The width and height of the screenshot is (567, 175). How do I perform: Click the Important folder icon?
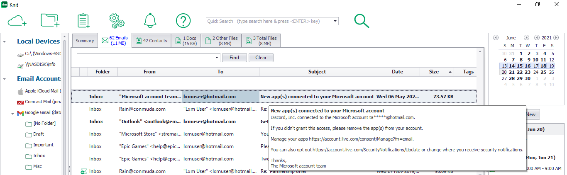point(29,145)
